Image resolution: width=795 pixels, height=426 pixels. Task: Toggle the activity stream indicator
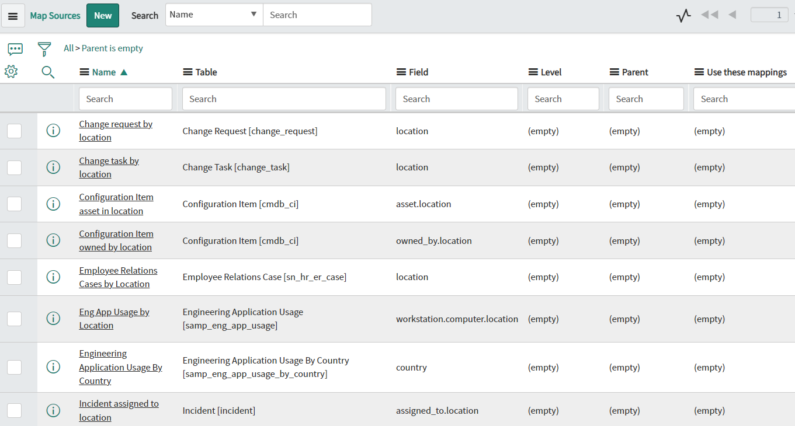(x=683, y=15)
